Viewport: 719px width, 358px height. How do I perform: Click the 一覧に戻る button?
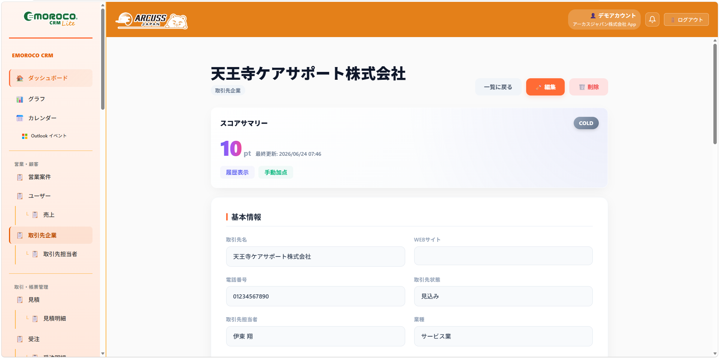click(498, 87)
